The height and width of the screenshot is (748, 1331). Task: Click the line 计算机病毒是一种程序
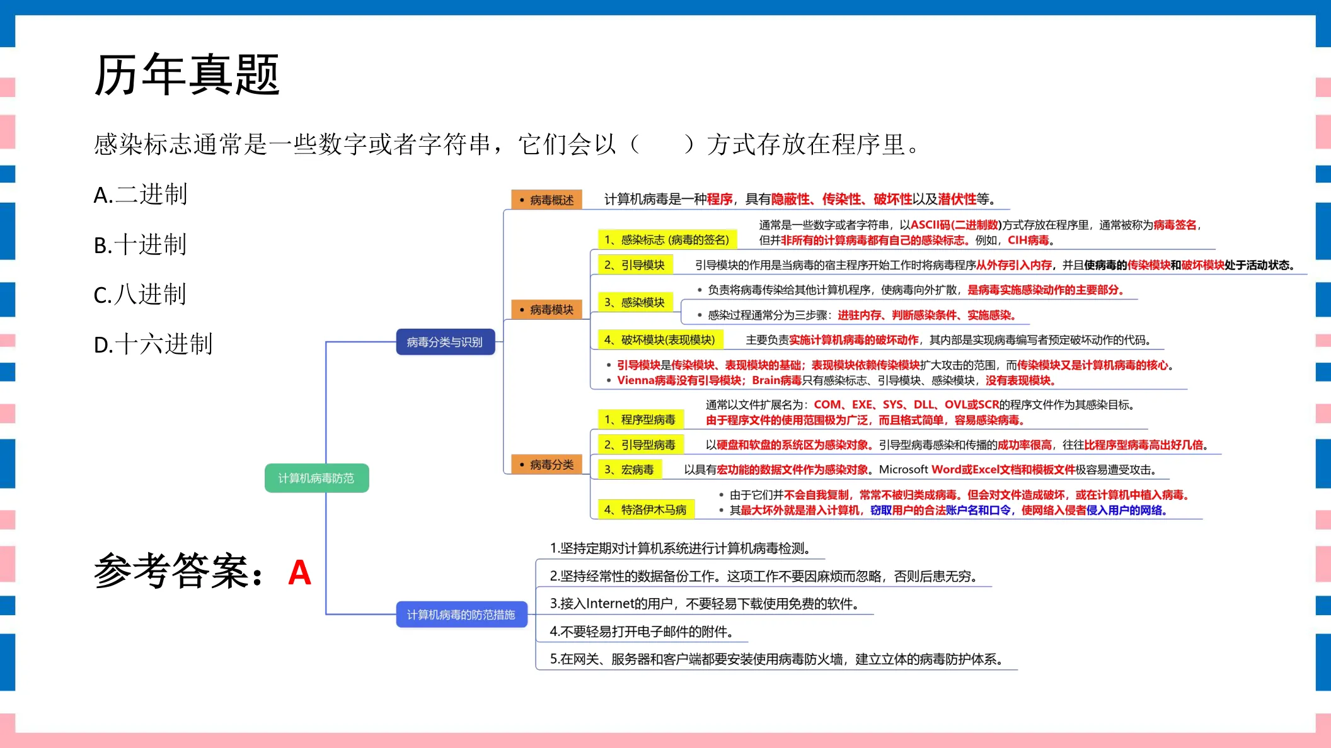(x=800, y=200)
